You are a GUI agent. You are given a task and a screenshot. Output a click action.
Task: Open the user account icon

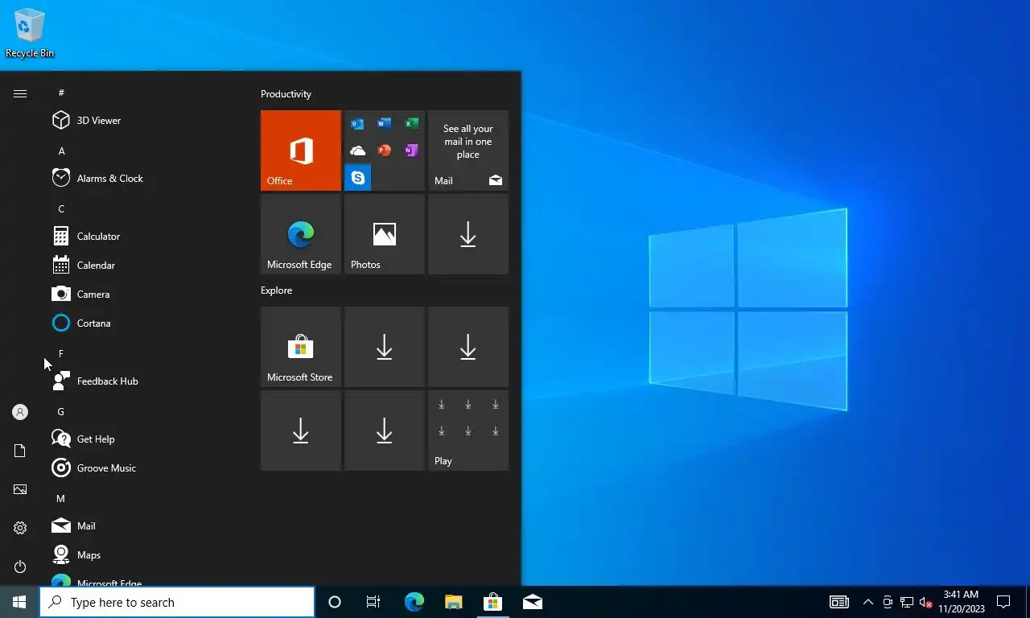click(x=20, y=412)
